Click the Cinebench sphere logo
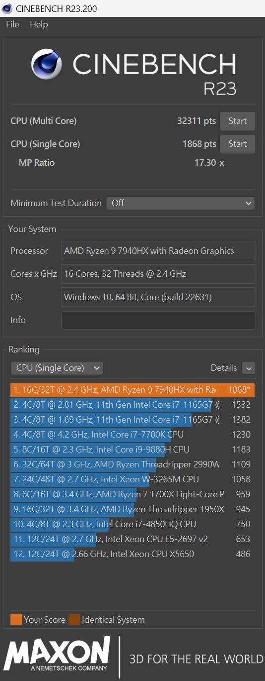Screen dimensions: 265x681 click(x=46, y=64)
